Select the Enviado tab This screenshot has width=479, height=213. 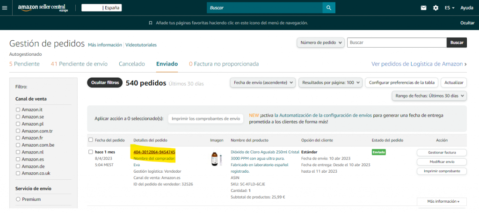tap(167, 64)
